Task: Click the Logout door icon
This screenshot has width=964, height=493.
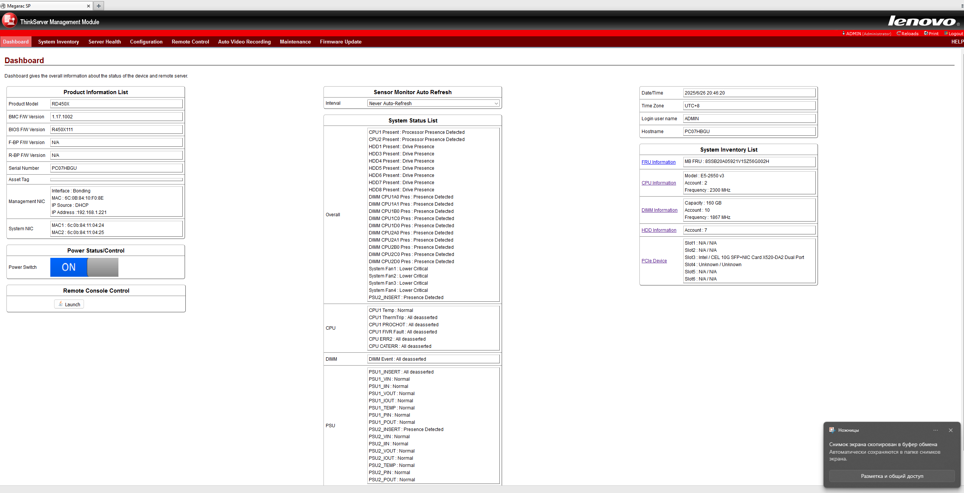Action: [x=946, y=34]
